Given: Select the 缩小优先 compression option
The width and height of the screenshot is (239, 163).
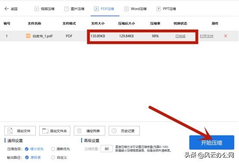Looking at the screenshot, I should 34,149.
